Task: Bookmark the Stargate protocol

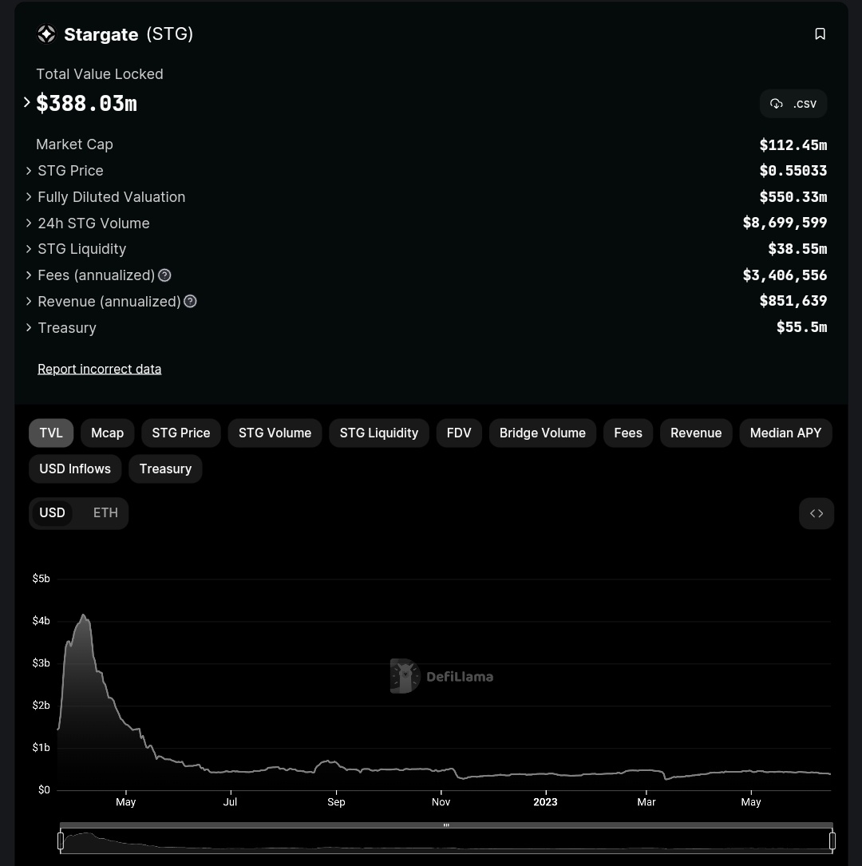Action: coord(820,34)
